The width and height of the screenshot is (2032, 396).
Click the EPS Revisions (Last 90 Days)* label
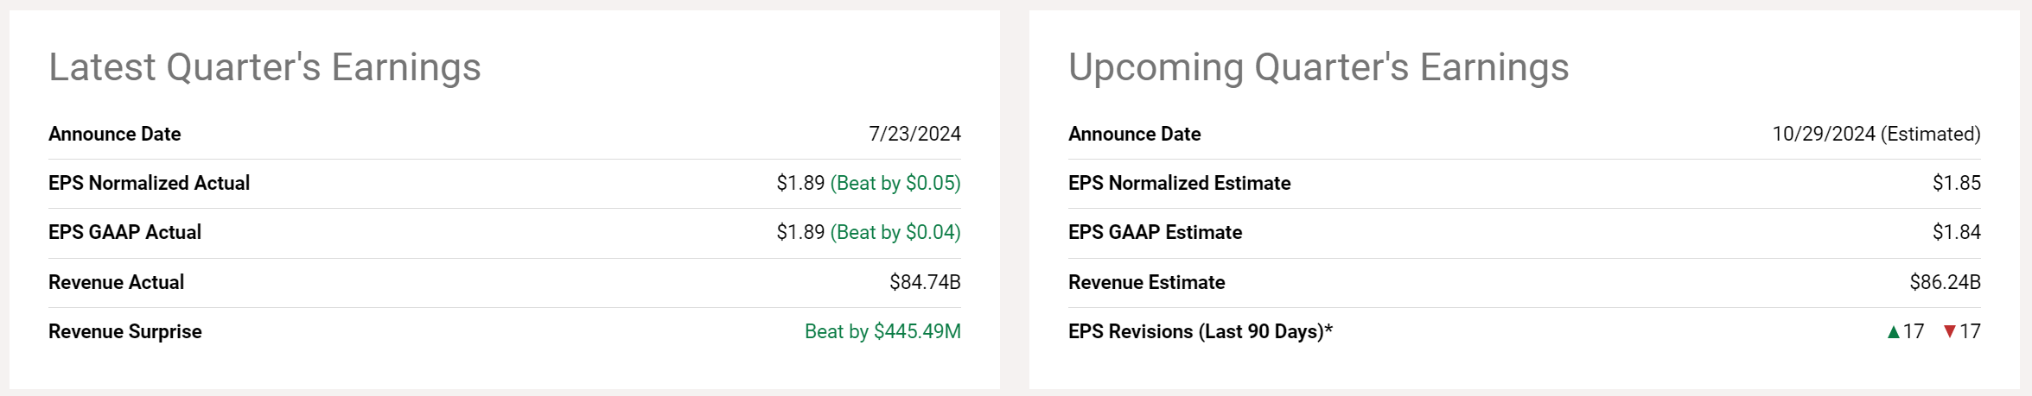tap(1200, 332)
